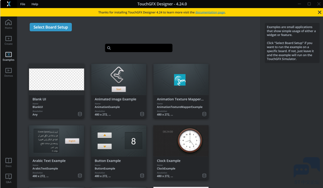Click database icon on Arabic Text Example card
The image size is (323, 188).
pyautogui.click(x=80, y=176)
